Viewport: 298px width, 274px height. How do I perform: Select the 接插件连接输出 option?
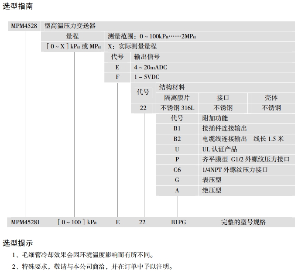[225, 128]
